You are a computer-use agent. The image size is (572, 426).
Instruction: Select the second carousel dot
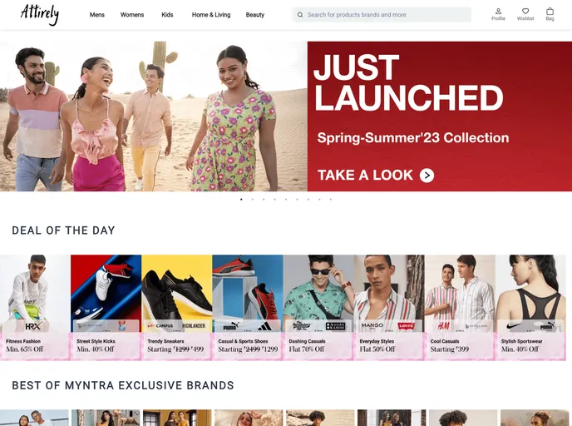coord(253,200)
